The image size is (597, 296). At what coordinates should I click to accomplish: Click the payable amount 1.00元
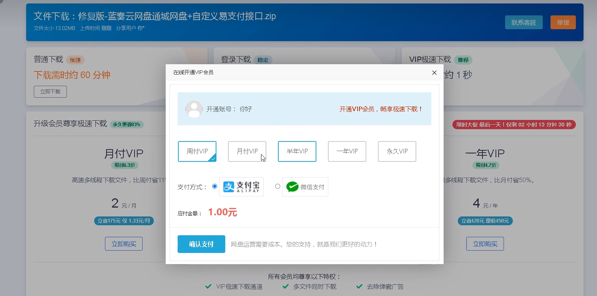pos(223,212)
